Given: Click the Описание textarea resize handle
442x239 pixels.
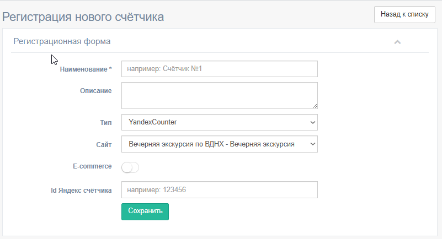Looking at the screenshot, I should pos(315,106).
